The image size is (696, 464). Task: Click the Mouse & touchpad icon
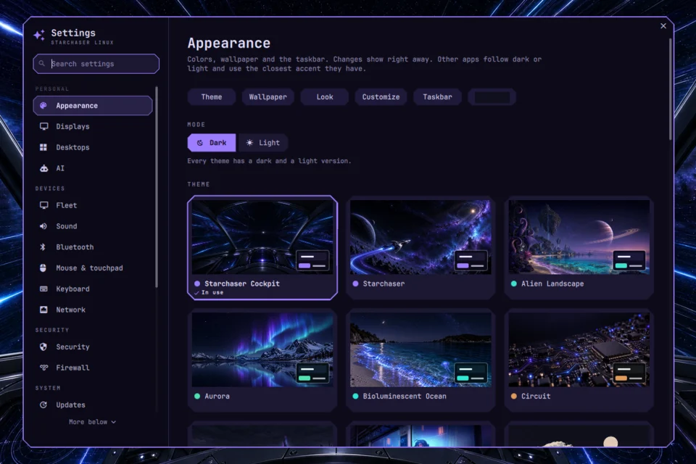[43, 268]
